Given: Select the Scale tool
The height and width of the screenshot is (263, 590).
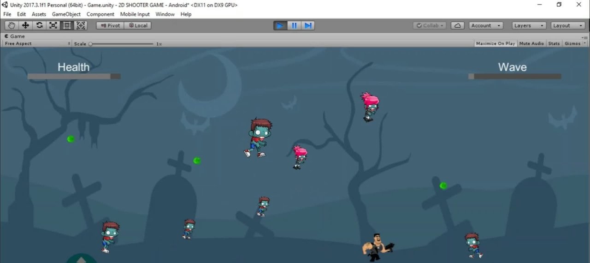Looking at the screenshot, I should click(53, 25).
